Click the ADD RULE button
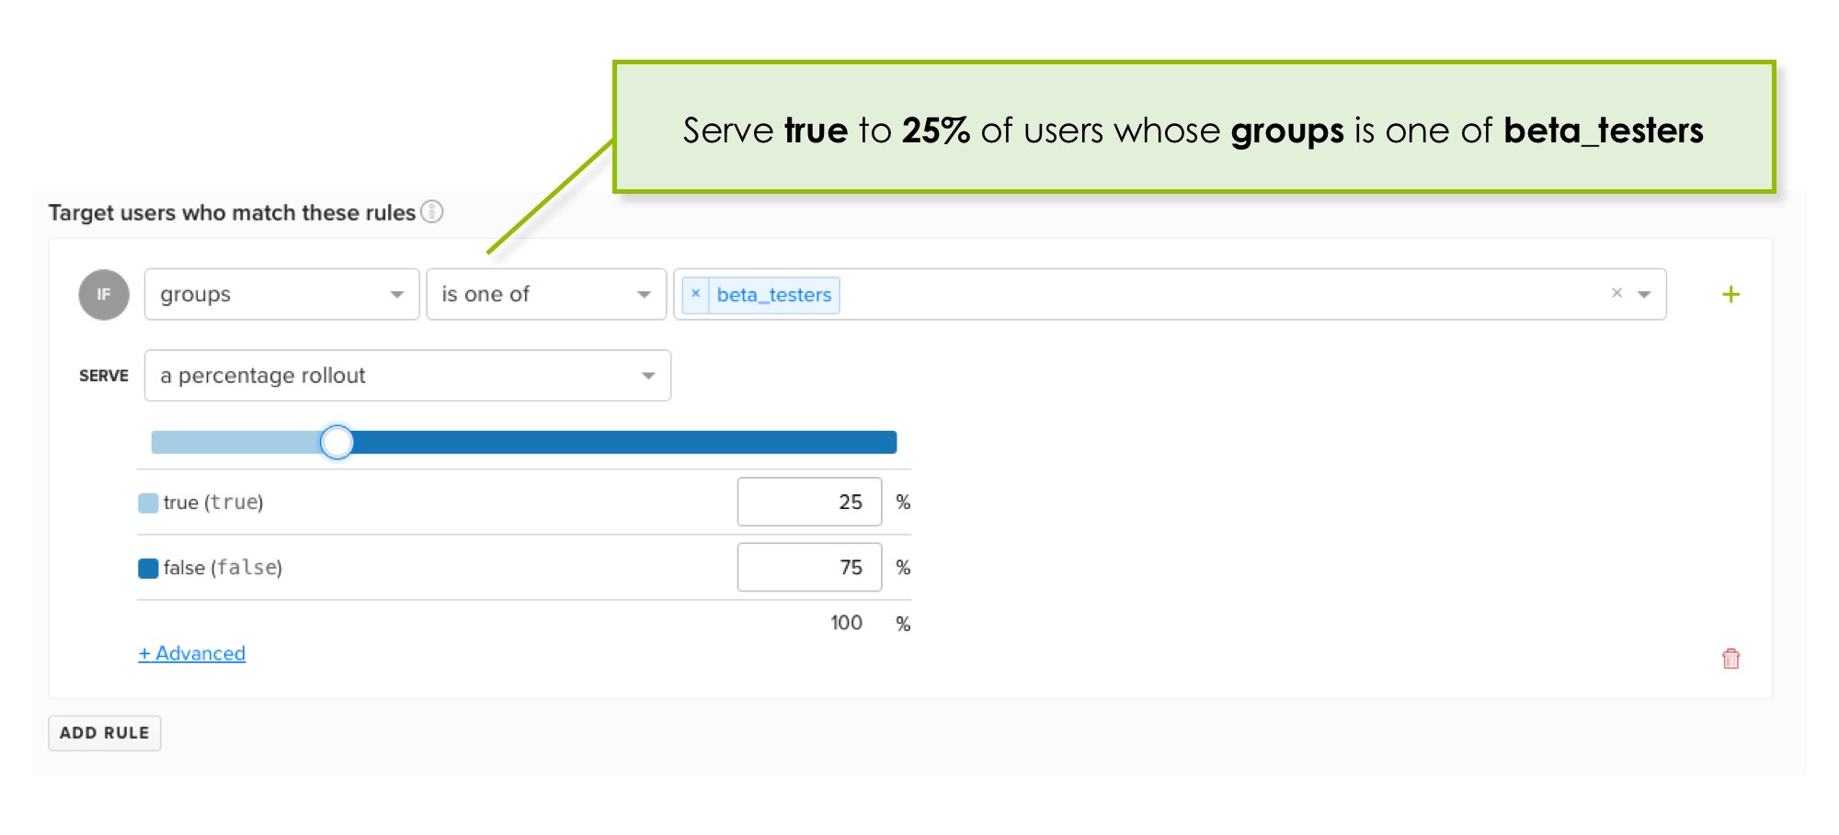Image resolution: width=1839 pixels, height=835 pixels. [x=104, y=732]
